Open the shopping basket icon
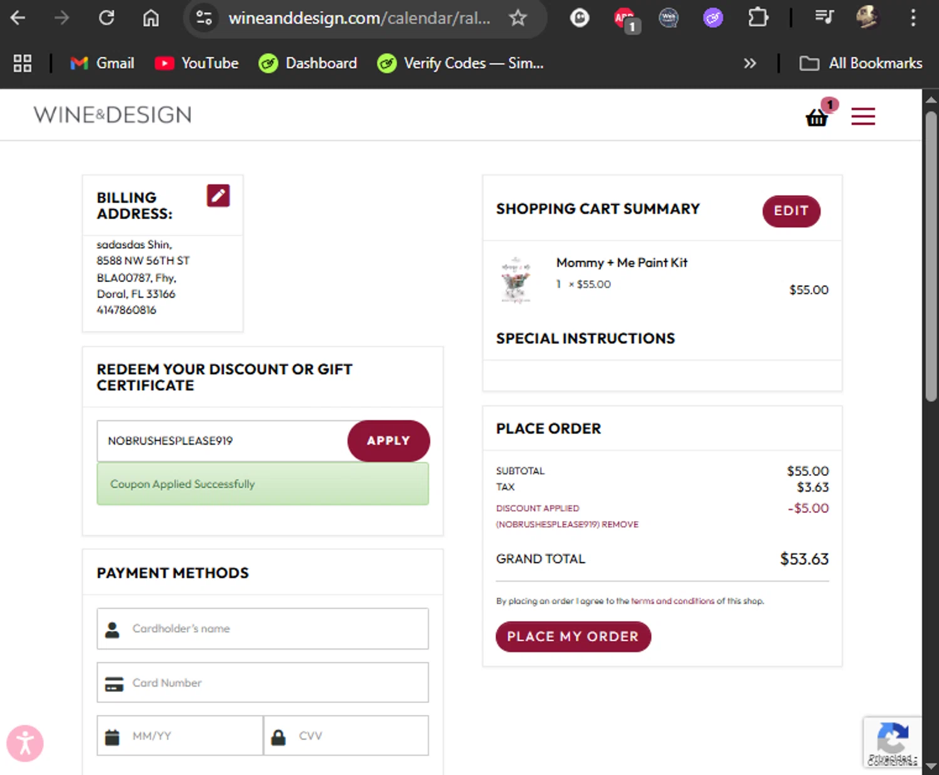This screenshot has height=775, width=939. (x=816, y=117)
